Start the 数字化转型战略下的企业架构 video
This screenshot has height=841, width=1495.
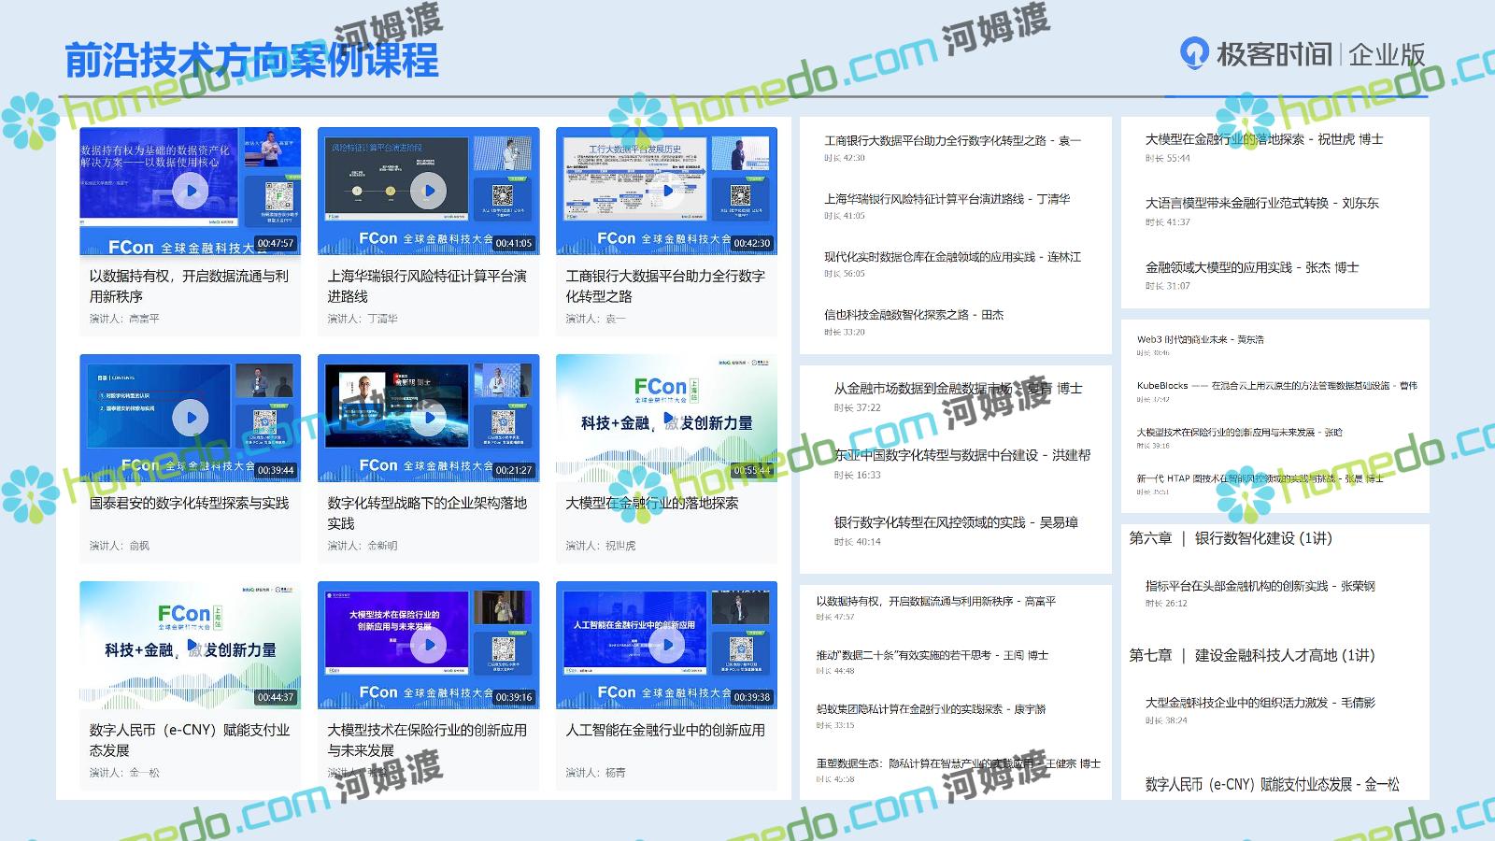point(429,418)
